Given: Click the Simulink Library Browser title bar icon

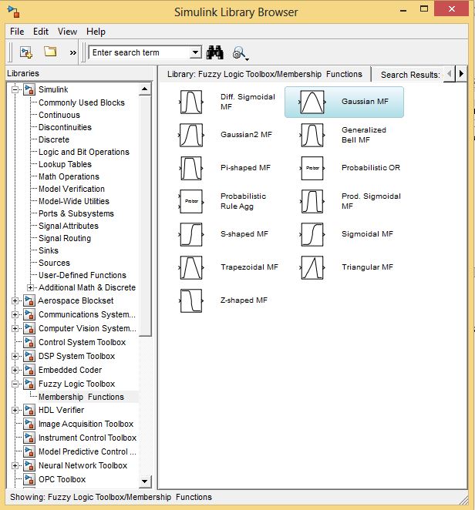Looking at the screenshot, I should 13,12.
